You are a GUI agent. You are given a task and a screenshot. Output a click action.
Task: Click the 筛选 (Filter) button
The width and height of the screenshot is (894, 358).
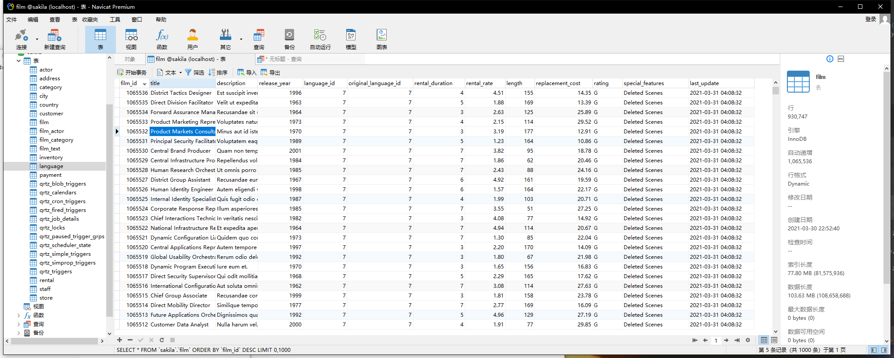194,73
